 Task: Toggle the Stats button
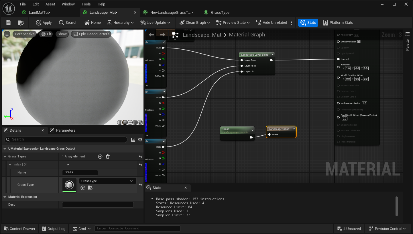(308, 23)
